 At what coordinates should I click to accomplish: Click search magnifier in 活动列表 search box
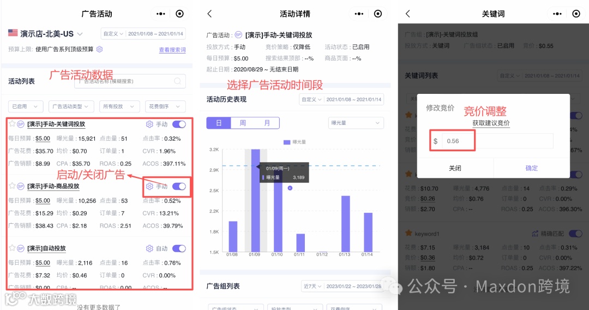[x=178, y=81]
